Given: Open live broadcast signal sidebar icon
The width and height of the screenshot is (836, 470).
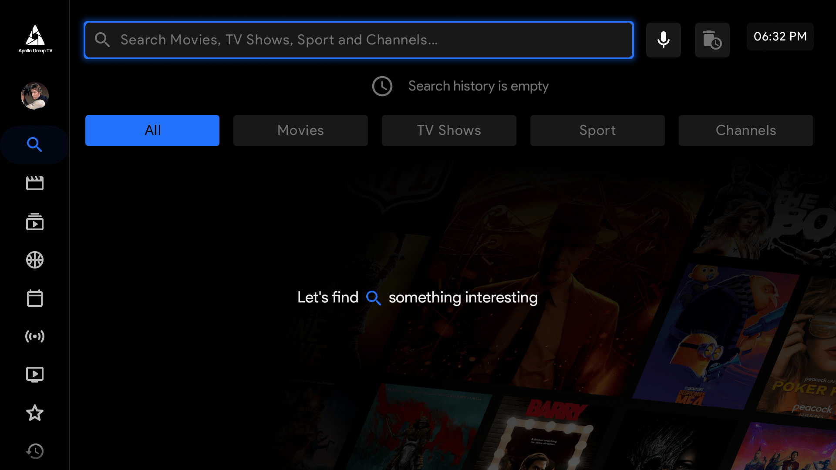Looking at the screenshot, I should point(35,336).
